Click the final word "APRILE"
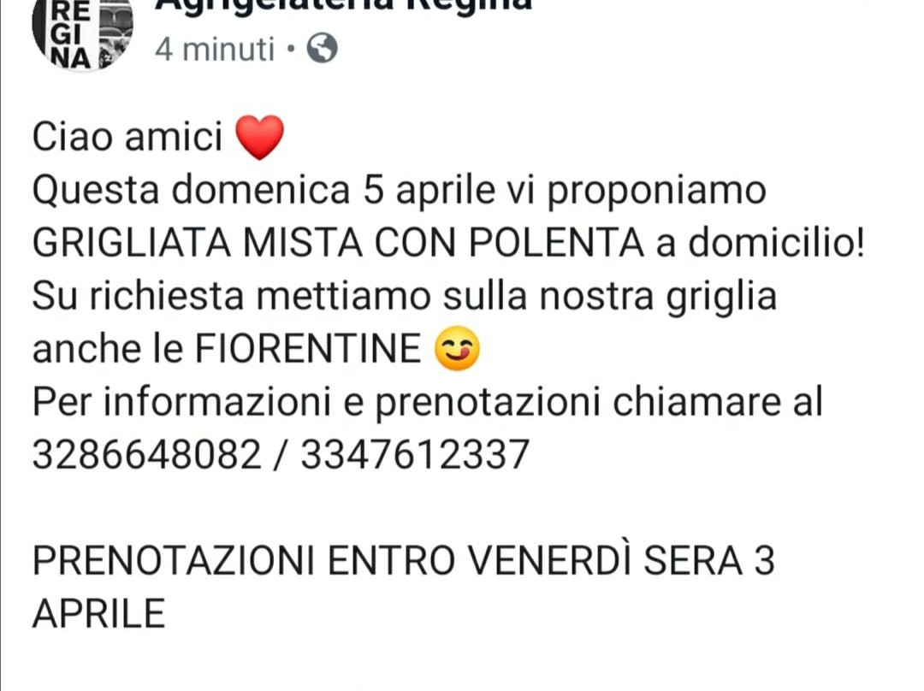 pyautogui.click(x=98, y=613)
